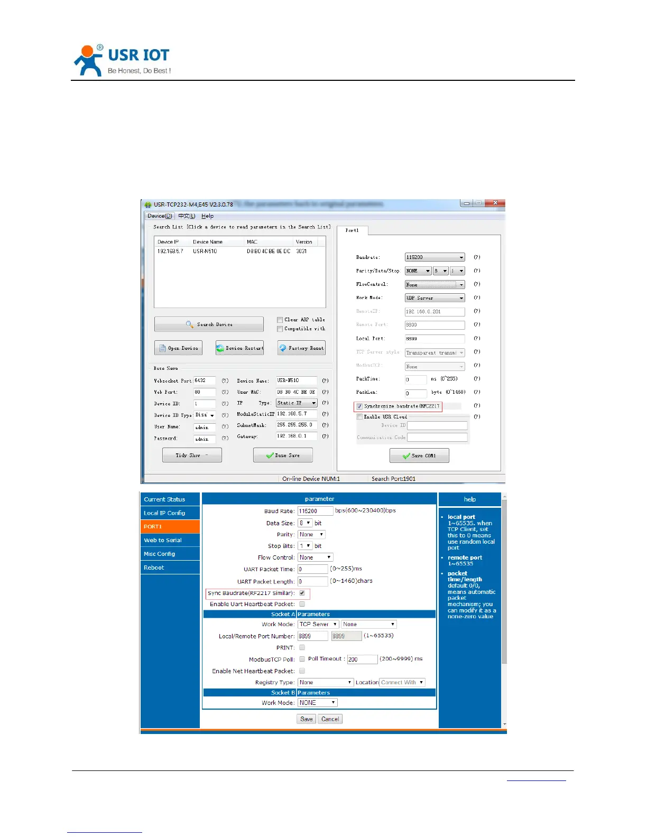Screen dimensions: 647x837
Task: Click the green checkmark on Base Save
Action: click(270, 455)
